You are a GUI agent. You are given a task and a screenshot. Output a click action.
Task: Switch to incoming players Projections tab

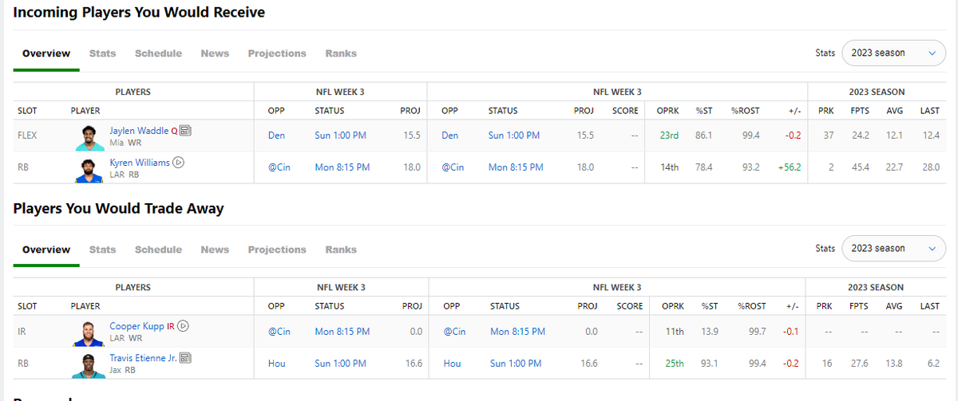click(x=277, y=53)
